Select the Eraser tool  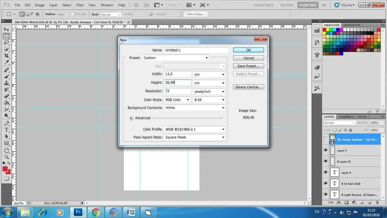pos(6,96)
